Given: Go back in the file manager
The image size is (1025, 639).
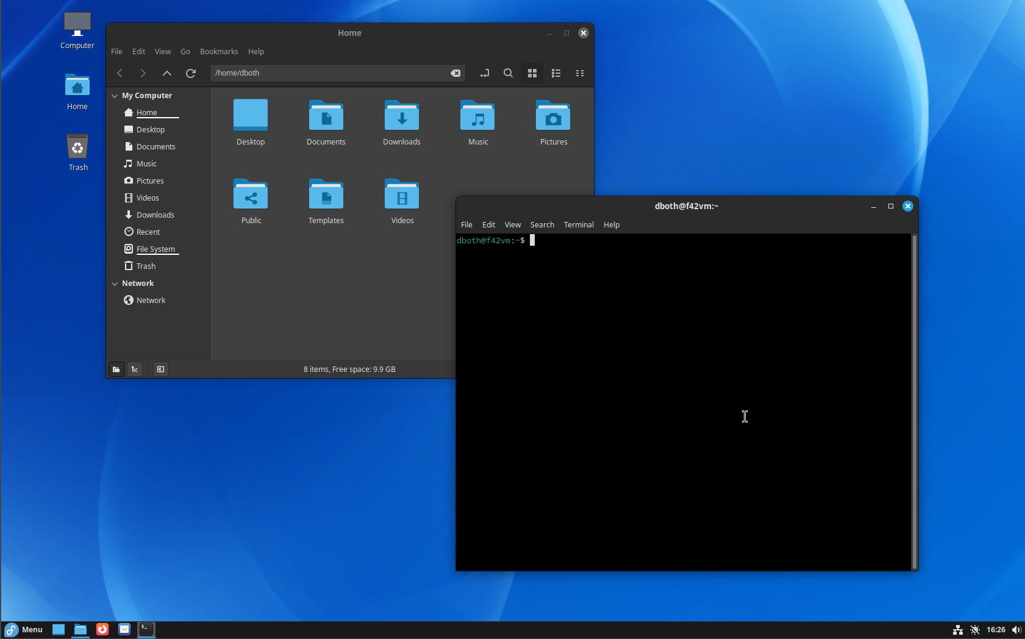Looking at the screenshot, I should click(120, 73).
